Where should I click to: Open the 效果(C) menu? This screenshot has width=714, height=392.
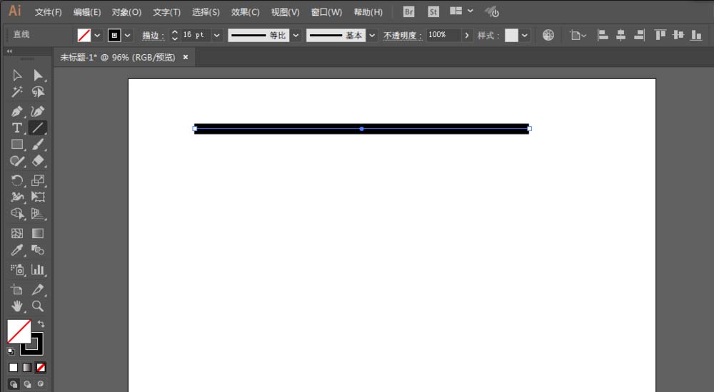point(246,12)
